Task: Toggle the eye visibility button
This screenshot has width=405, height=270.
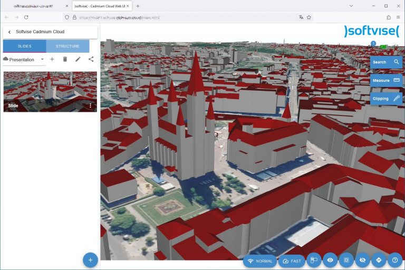Action: 330,261
